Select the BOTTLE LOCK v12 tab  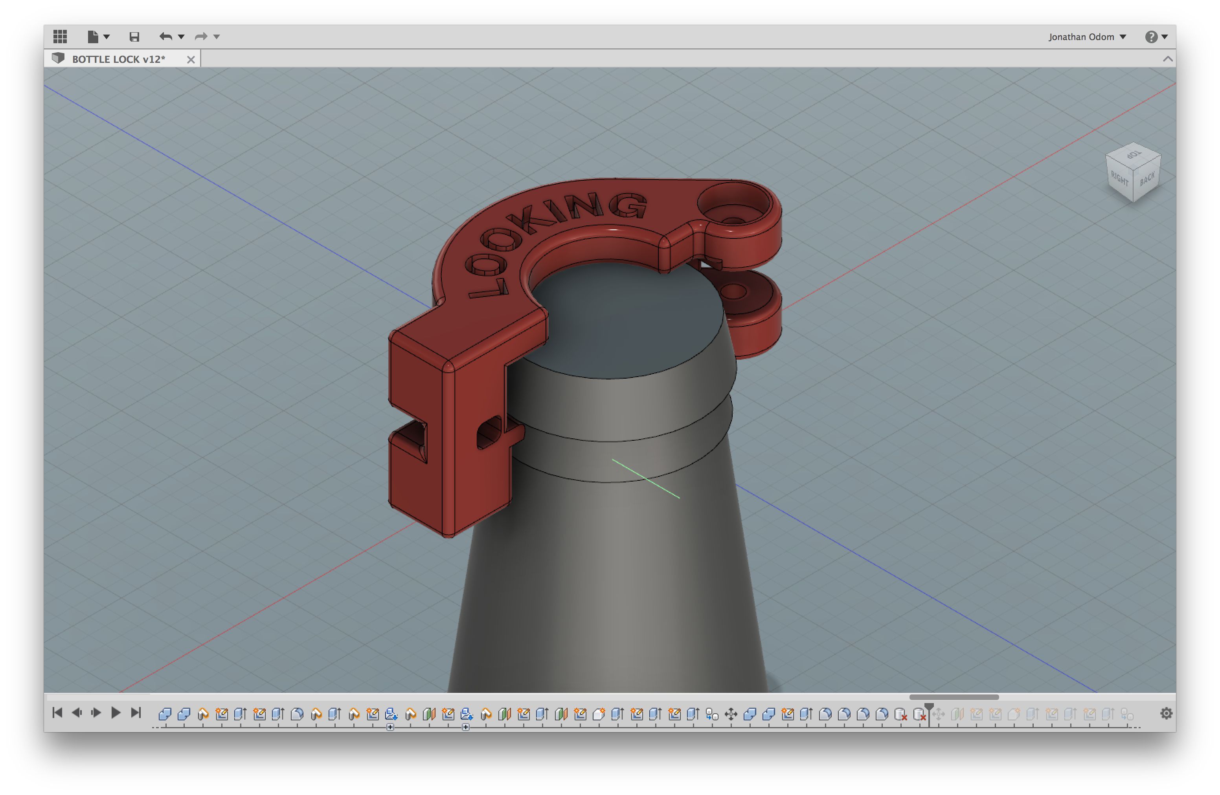(x=118, y=59)
